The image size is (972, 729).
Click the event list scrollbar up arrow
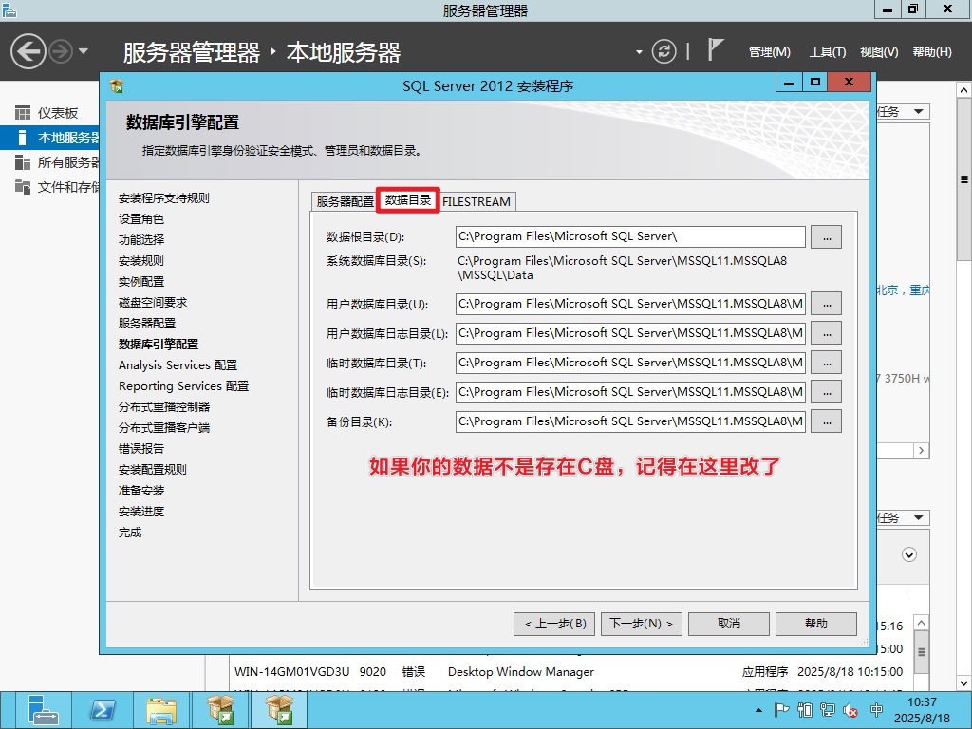[x=921, y=623]
